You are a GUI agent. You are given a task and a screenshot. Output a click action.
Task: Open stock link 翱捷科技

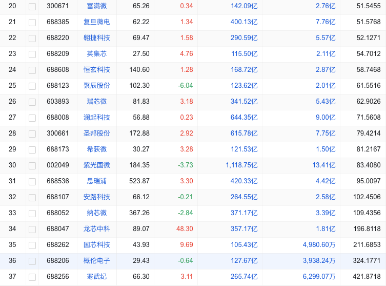coord(97,37)
